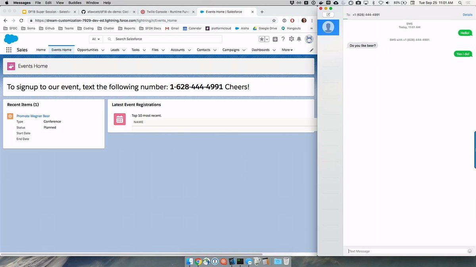
Task: Open the Buddies menu in the menu bar
Action: click(75, 2)
